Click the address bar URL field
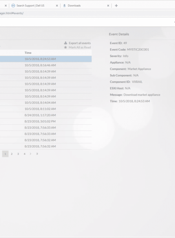The width and height of the screenshot is (175, 238). tap(87, 13)
